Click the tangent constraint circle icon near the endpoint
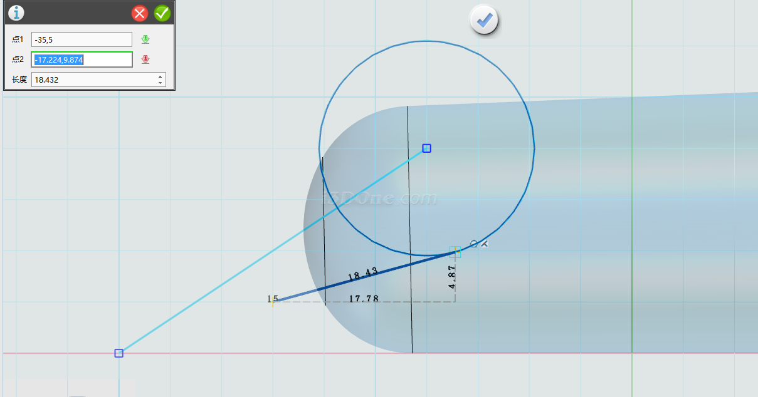Viewport: 758px width, 397px height. pos(473,244)
